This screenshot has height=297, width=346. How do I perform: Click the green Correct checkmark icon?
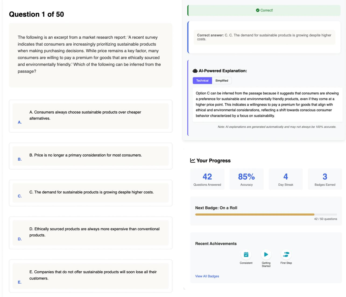tap(258, 10)
